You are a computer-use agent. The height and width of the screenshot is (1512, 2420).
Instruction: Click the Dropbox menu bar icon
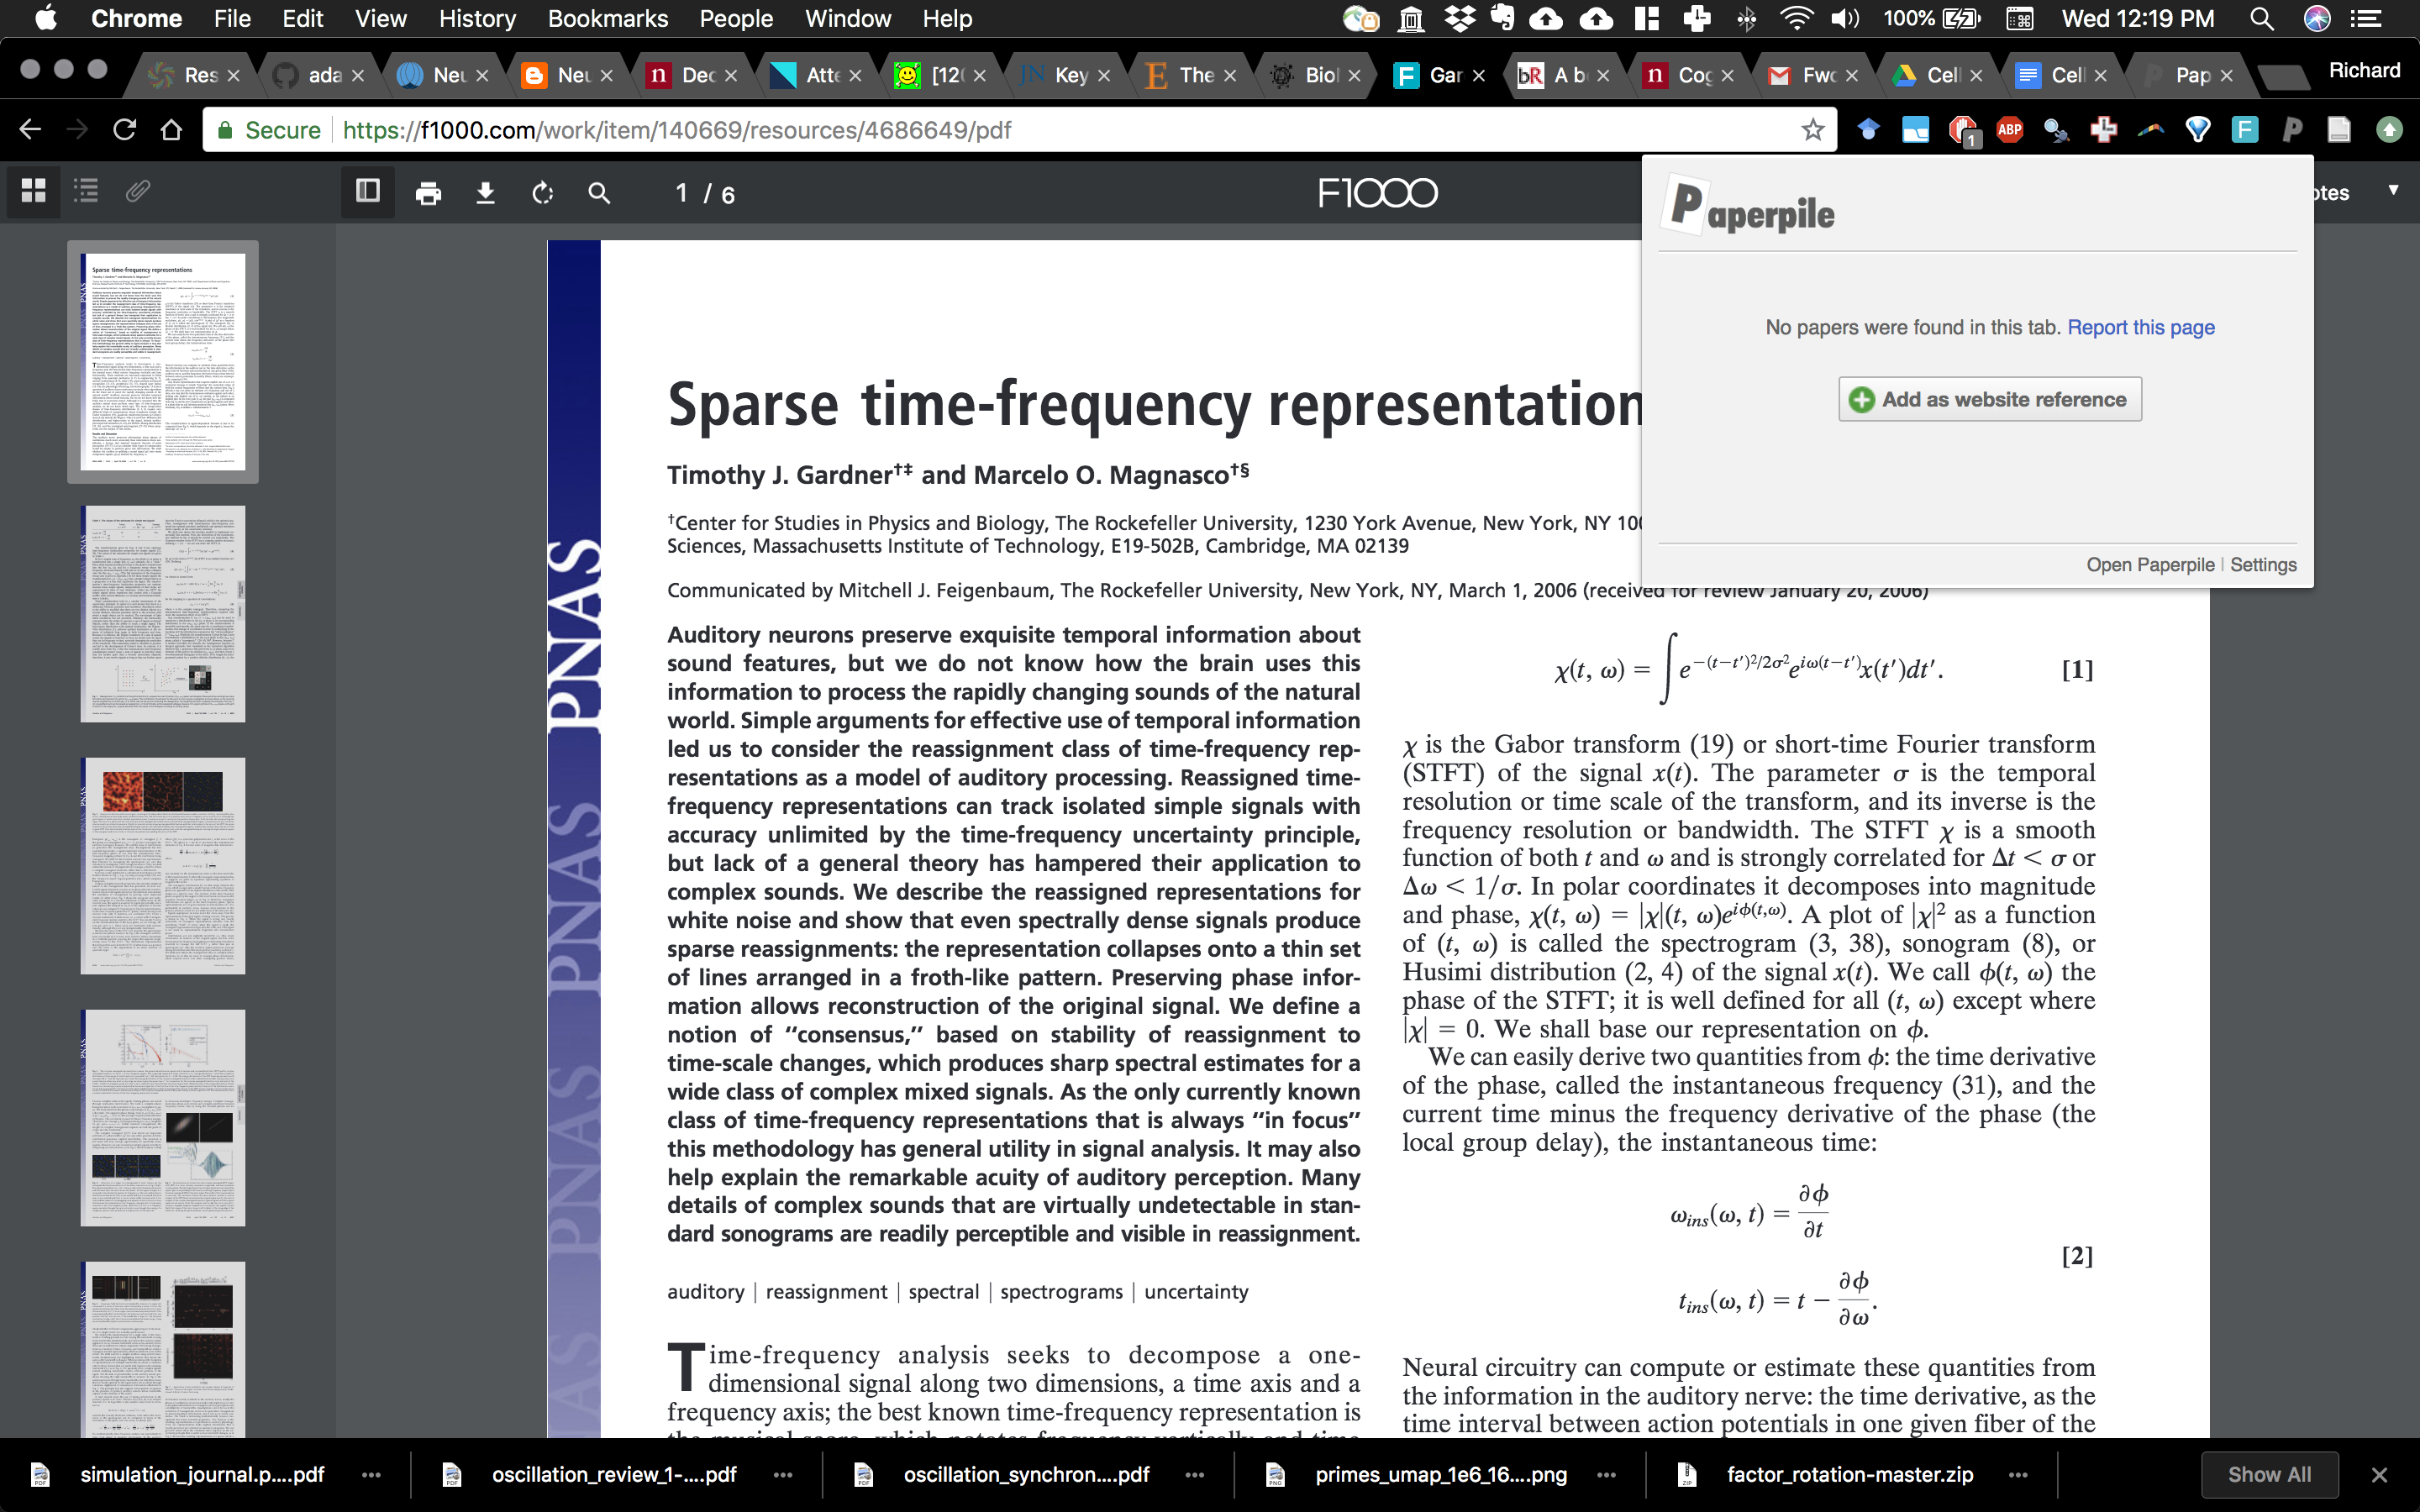[x=1460, y=19]
